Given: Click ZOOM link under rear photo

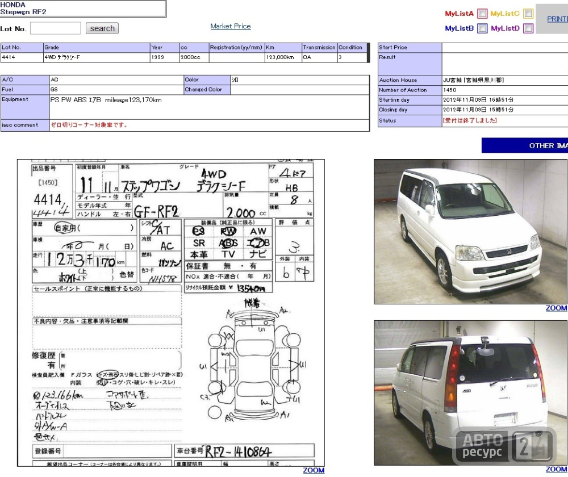Looking at the screenshot, I should point(557,469).
